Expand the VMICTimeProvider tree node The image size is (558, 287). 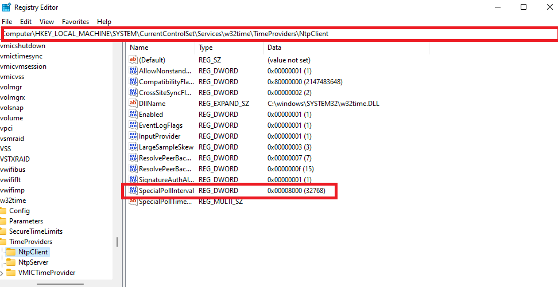(x=3, y=273)
